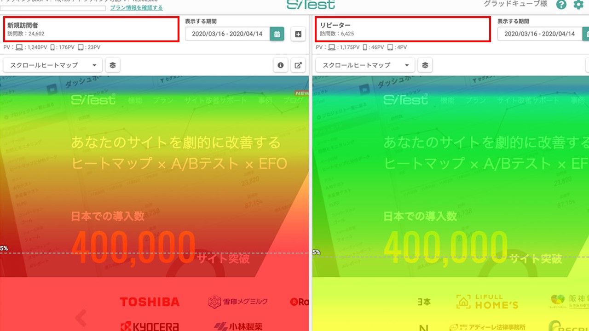Open the settings gear icon
The height and width of the screenshot is (331, 589).
tap(578, 5)
